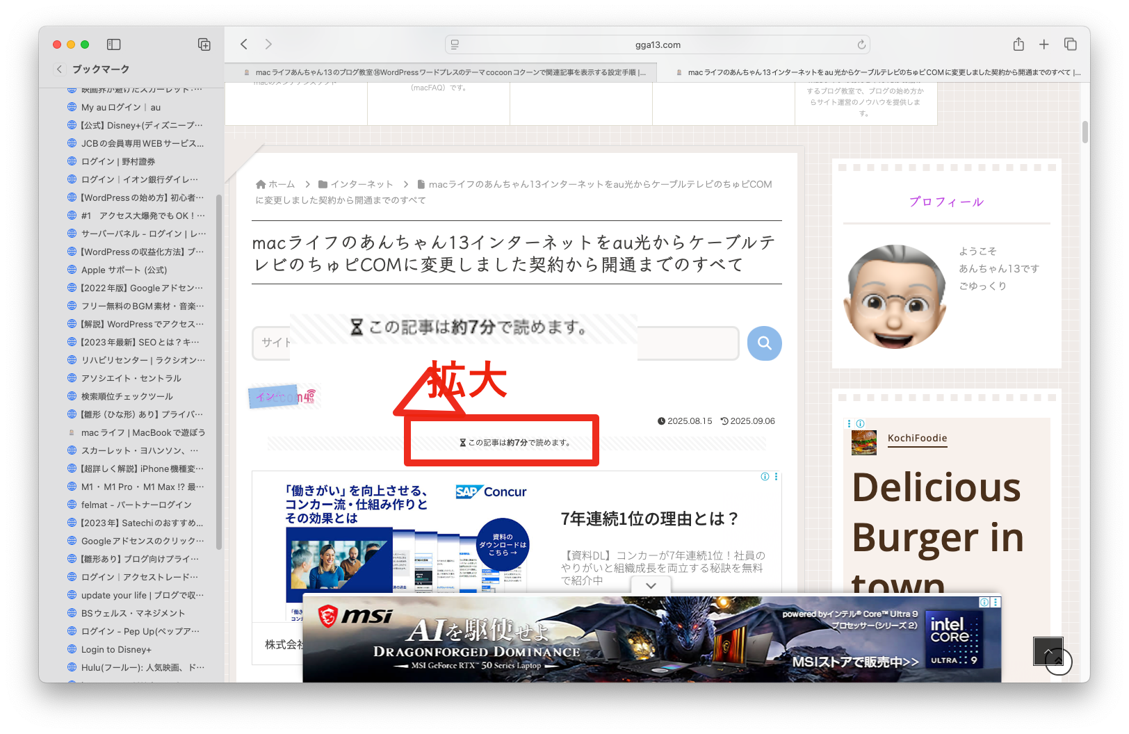Open the Apple サポート (公式) bookmark
This screenshot has width=1129, height=734.
[x=124, y=270]
